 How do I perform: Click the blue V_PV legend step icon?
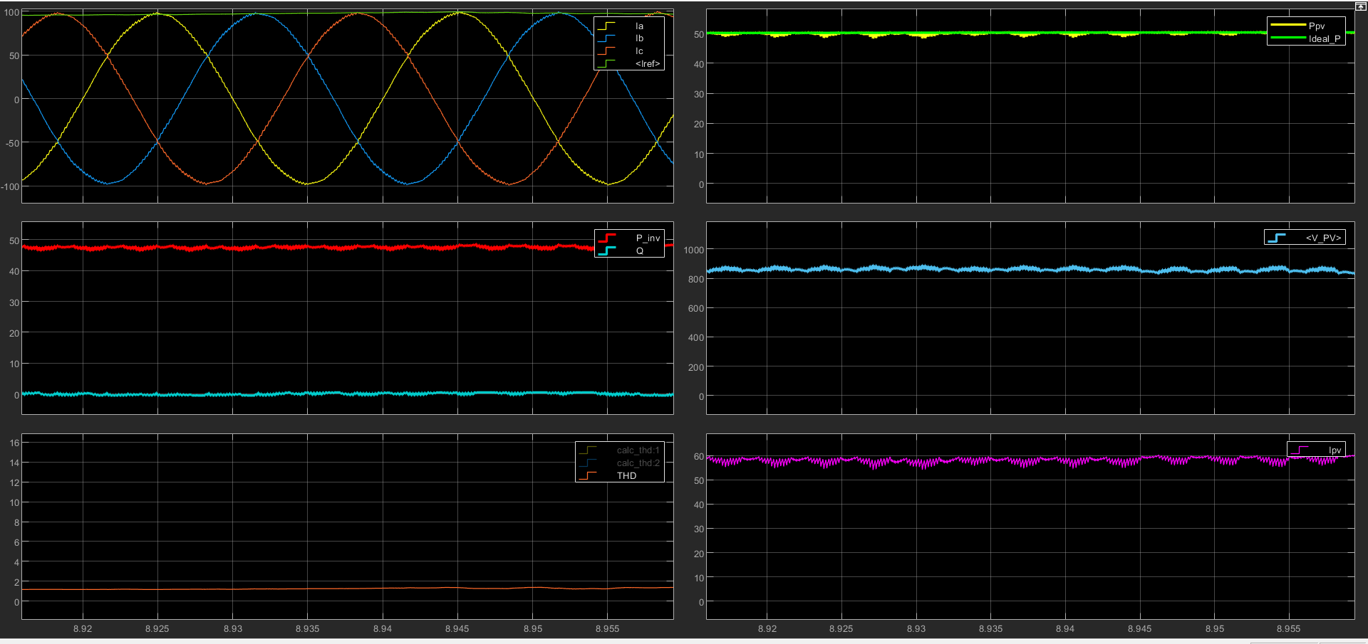click(1277, 238)
